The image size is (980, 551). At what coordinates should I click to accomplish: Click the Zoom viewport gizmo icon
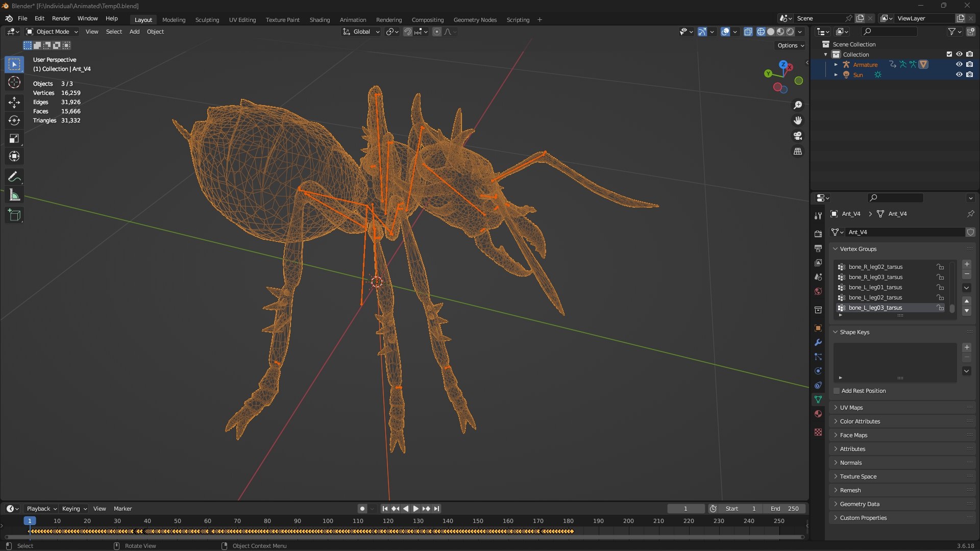point(798,105)
